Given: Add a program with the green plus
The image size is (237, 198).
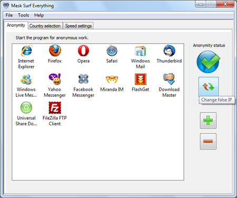Looking at the screenshot, I should 208,121.
